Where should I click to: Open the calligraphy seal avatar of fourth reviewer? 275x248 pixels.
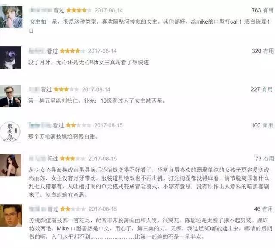click(x=10, y=132)
